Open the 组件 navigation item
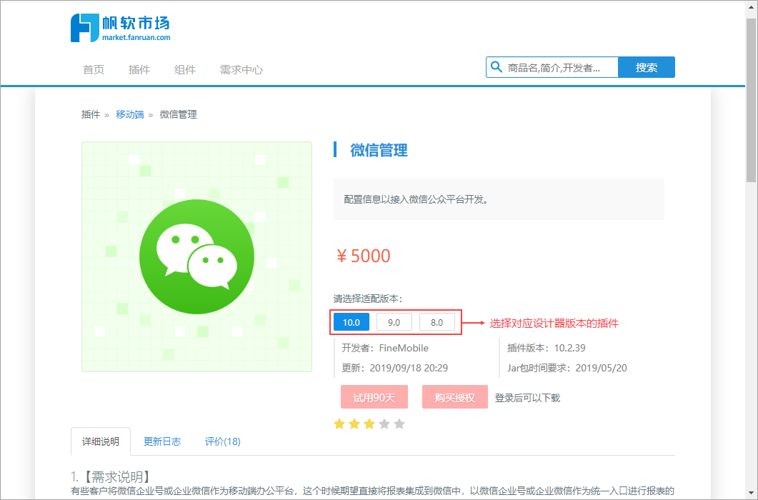Screen dimensions: 758x500 point(185,69)
